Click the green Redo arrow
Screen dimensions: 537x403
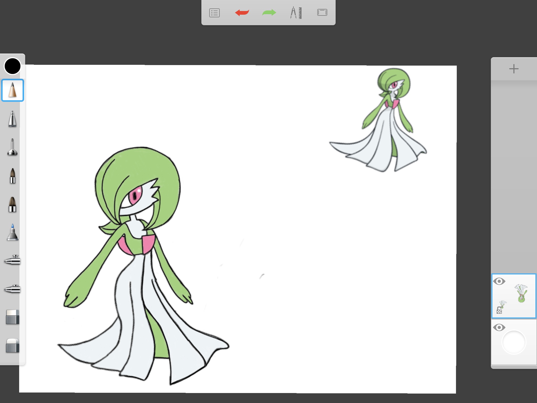point(269,13)
